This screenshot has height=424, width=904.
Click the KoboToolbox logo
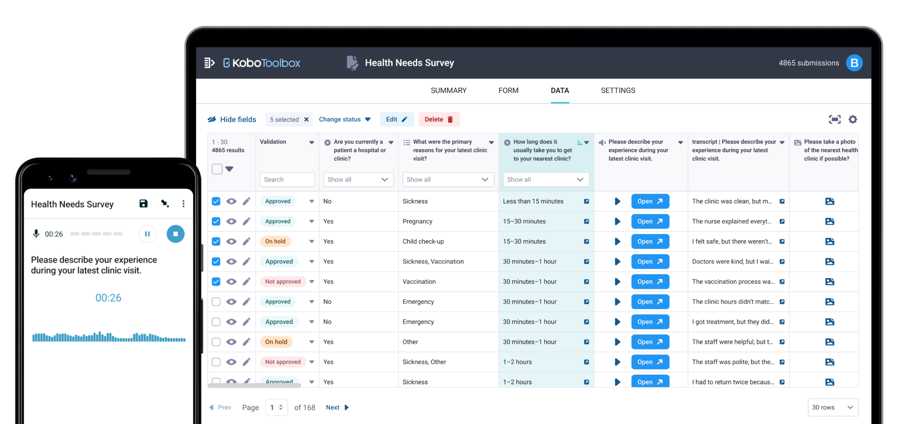point(262,63)
